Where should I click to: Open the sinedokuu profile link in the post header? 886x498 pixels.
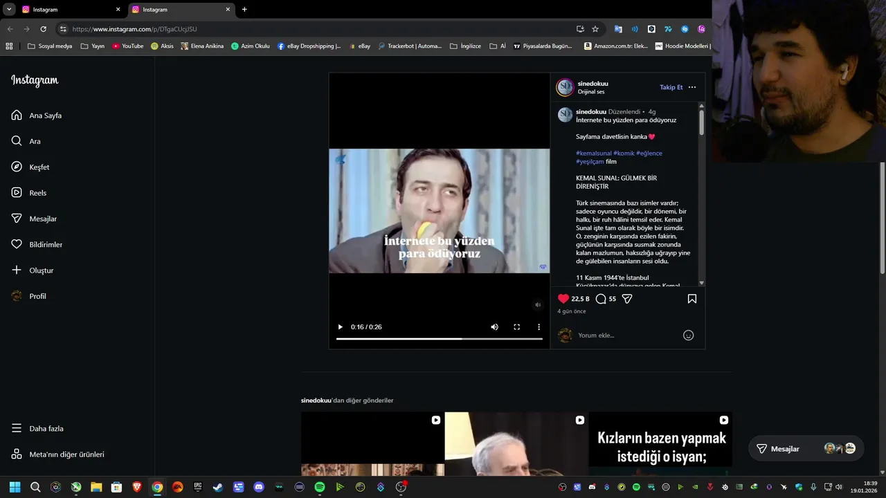pyautogui.click(x=593, y=84)
